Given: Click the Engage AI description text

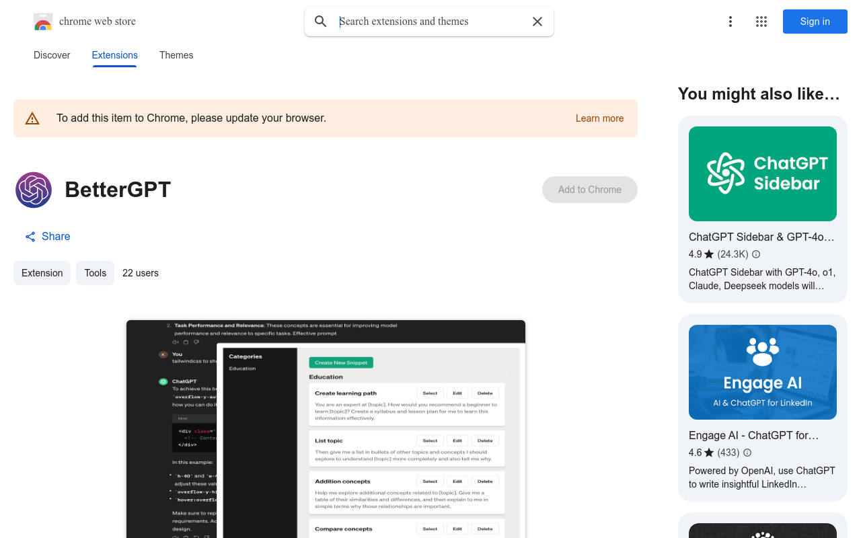Looking at the screenshot, I should (x=762, y=477).
